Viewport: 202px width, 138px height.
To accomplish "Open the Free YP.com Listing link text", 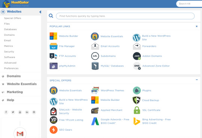I will 71,120.
